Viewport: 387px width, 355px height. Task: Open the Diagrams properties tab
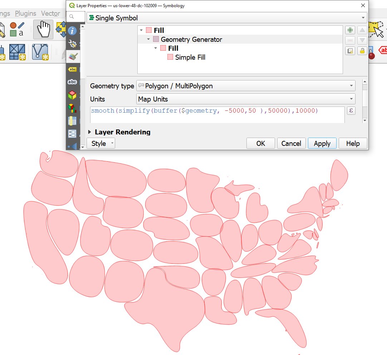pyautogui.click(x=73, y=107)
